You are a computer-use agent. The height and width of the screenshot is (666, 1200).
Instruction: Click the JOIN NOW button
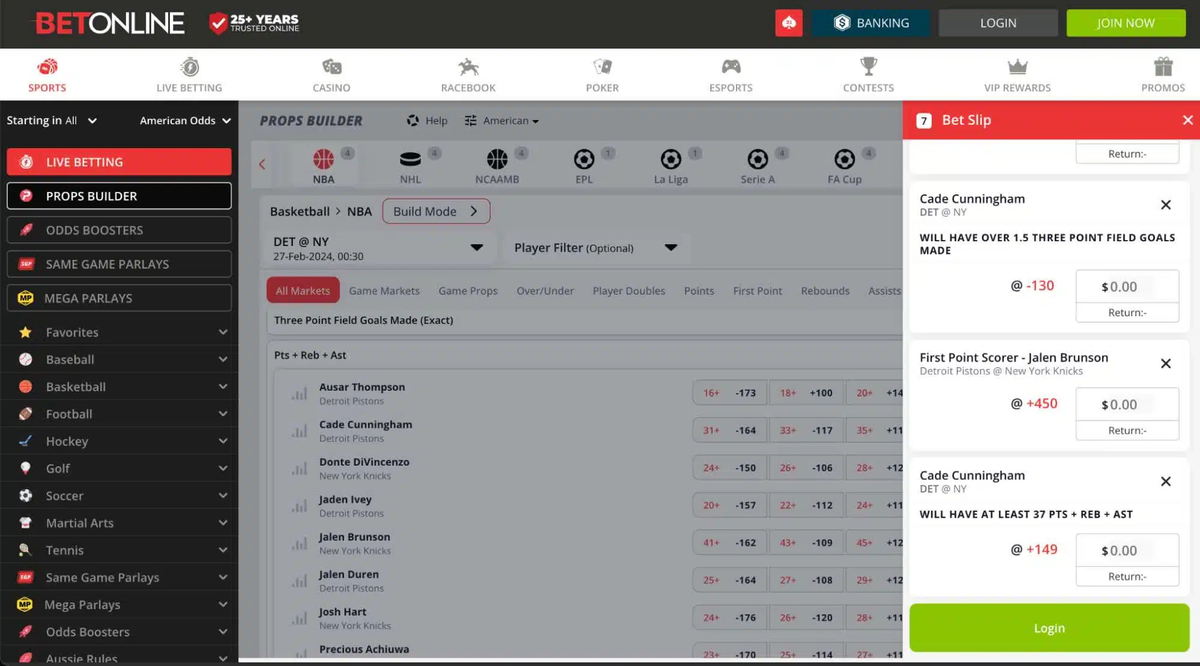[x=1126, y=23]
